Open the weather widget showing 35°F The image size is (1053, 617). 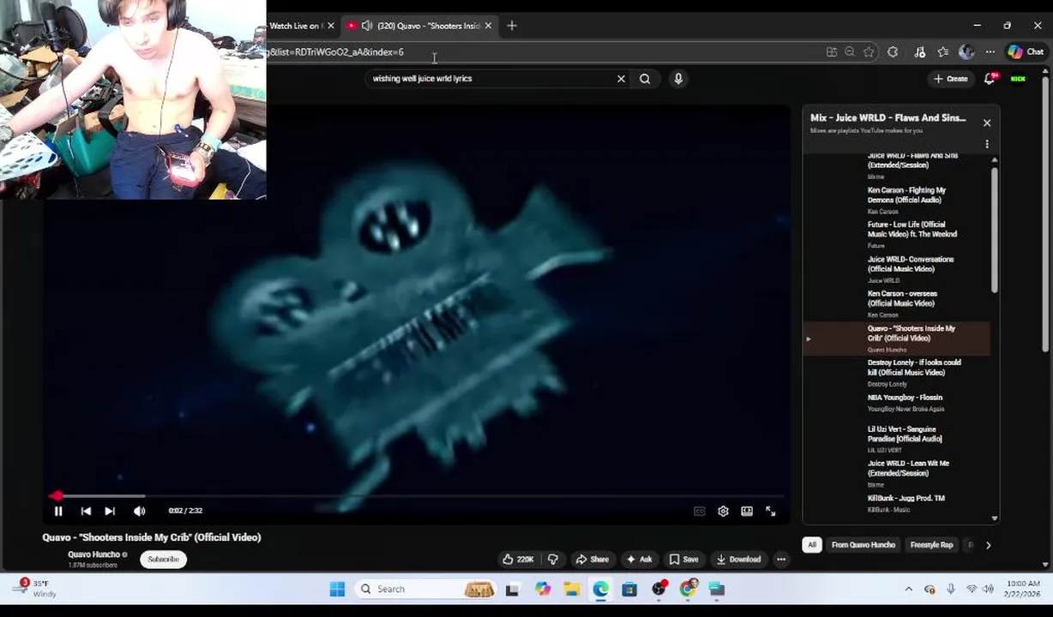click(33, 589)
